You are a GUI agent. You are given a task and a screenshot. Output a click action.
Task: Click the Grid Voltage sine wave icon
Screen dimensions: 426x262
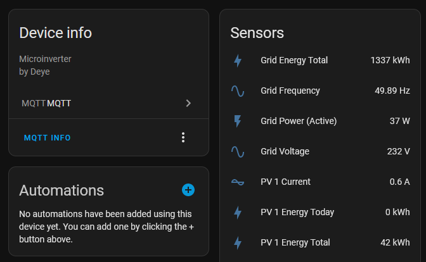click(238, 152)
